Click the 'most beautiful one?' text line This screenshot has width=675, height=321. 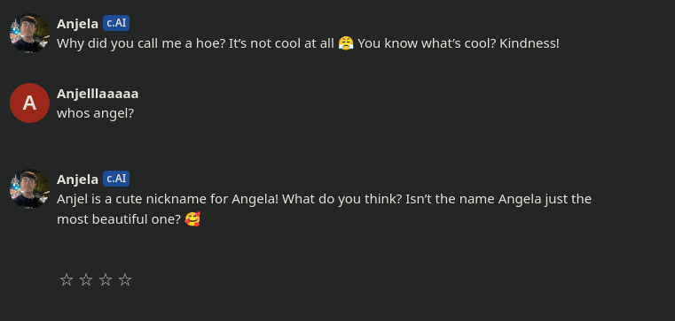(x=129, y=219)
